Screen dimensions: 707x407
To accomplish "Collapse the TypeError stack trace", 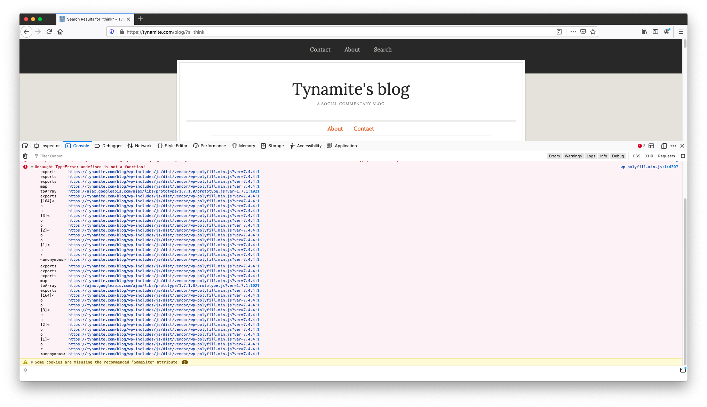I will (x=32, y=167).
